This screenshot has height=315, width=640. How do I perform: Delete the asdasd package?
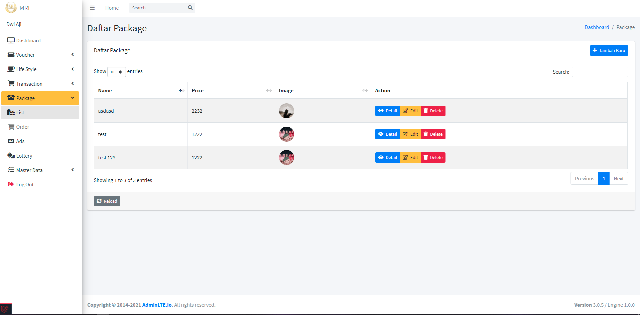(x=433, y=111)
